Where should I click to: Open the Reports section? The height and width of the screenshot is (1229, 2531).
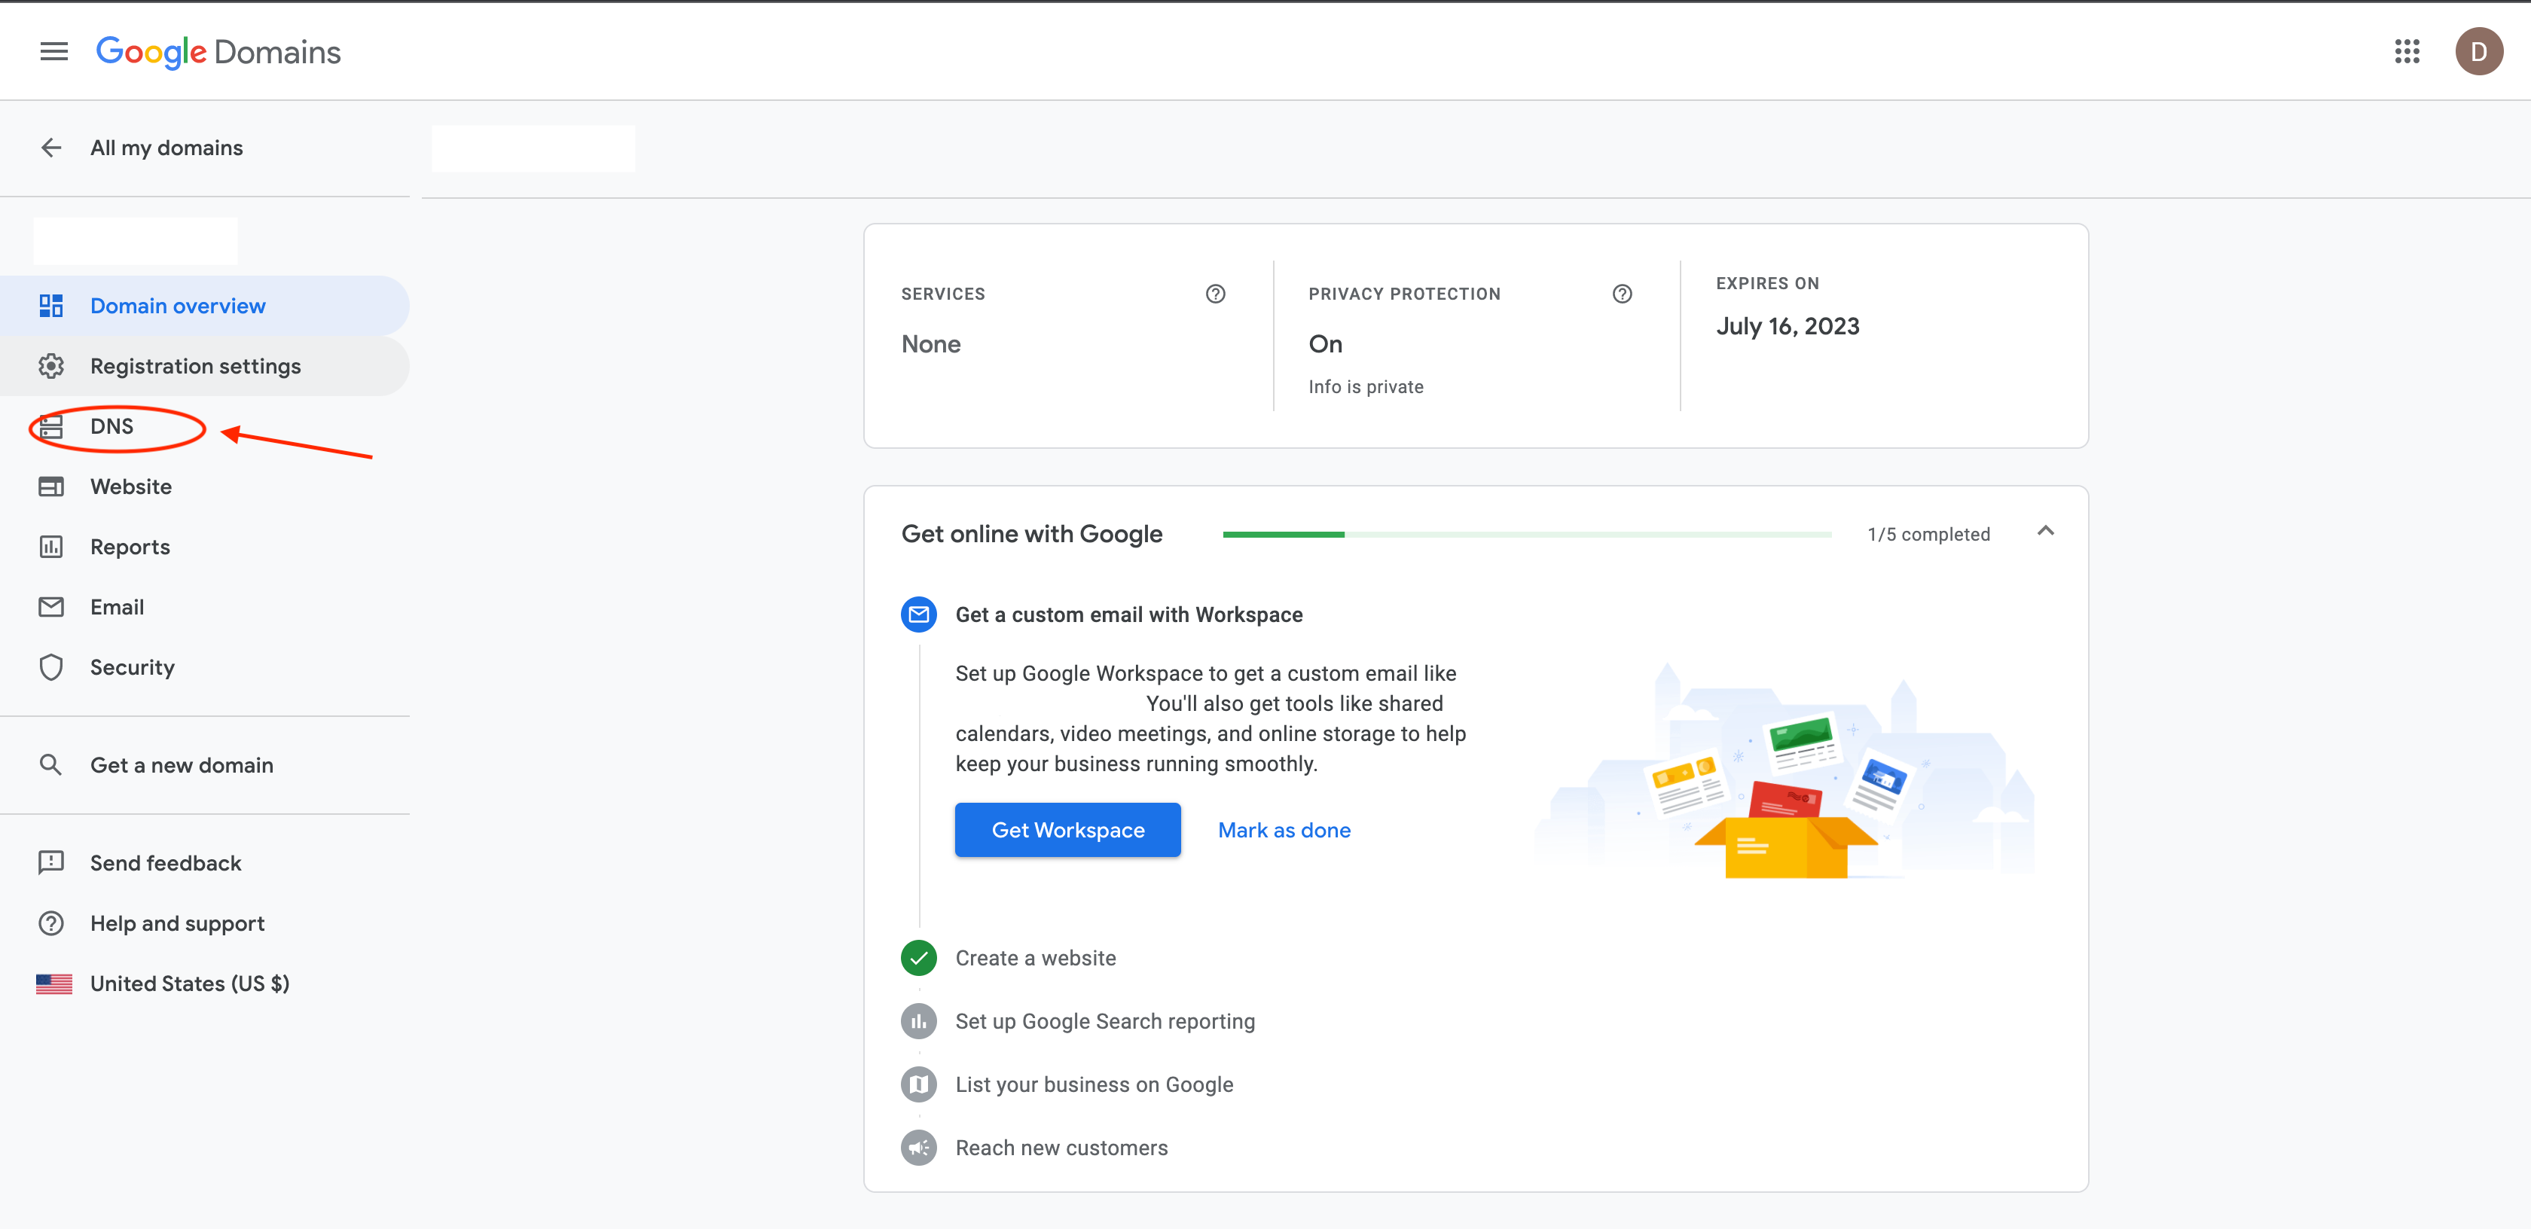tap(204, 546)
